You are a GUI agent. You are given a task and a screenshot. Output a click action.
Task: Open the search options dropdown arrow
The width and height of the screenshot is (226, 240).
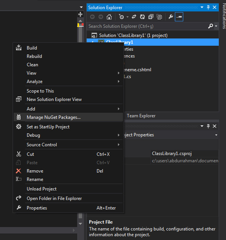216,26
